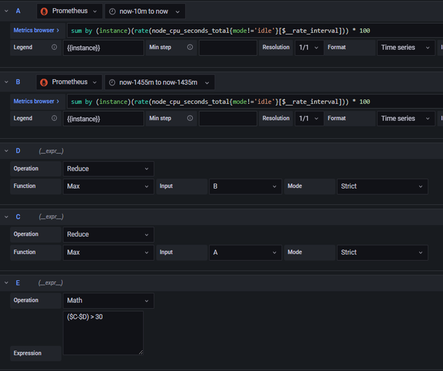
Task: Collapse query A row chevron
Action: coord(6,11)
